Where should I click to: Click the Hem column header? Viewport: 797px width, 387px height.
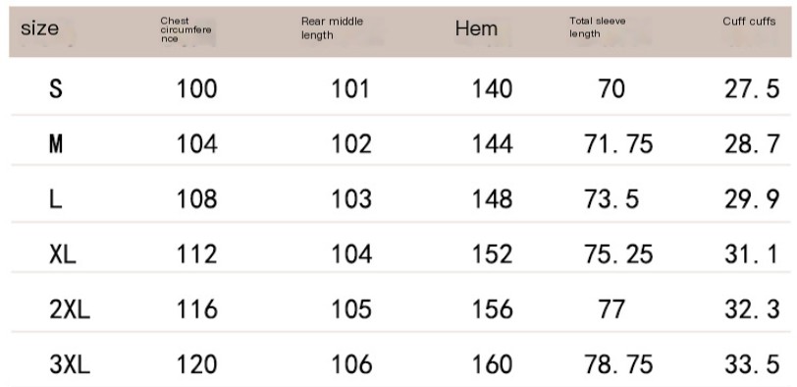(476, 28)
